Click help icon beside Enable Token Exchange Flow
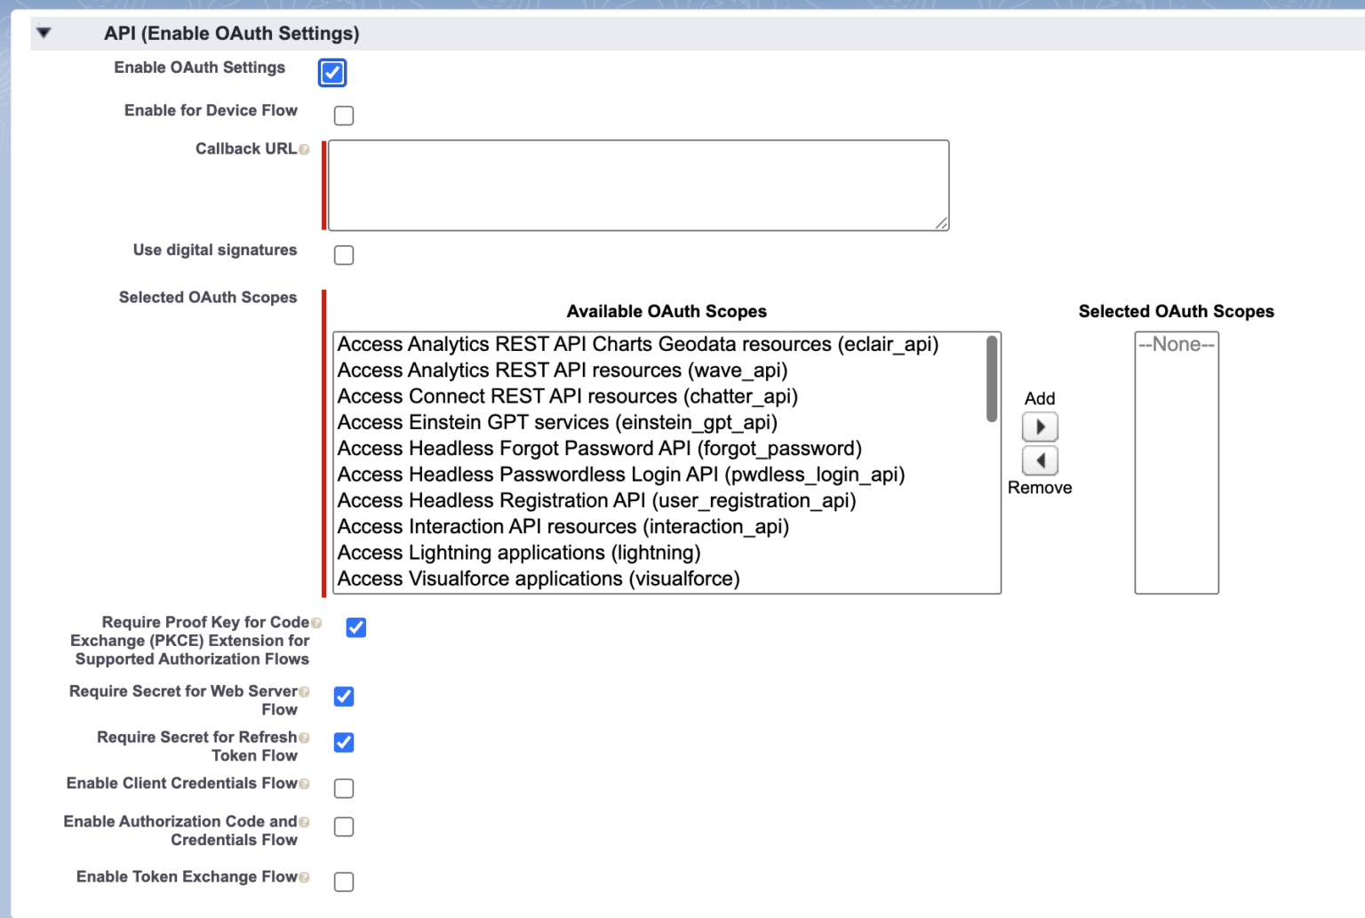 pyautogui.click(x=304, y=877)
